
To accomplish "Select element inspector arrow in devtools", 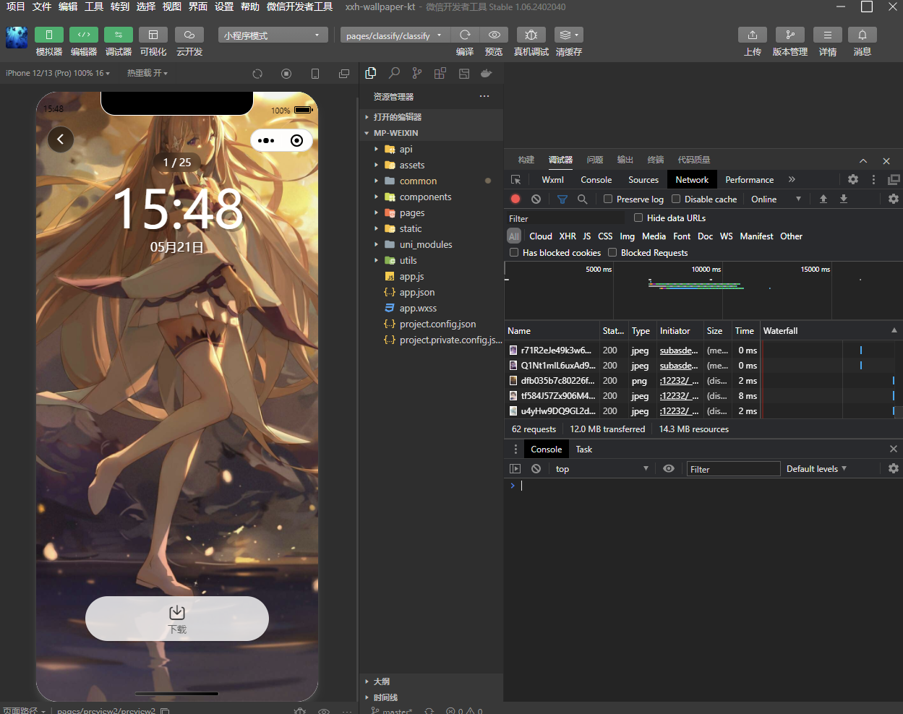I will pos(515,179).
